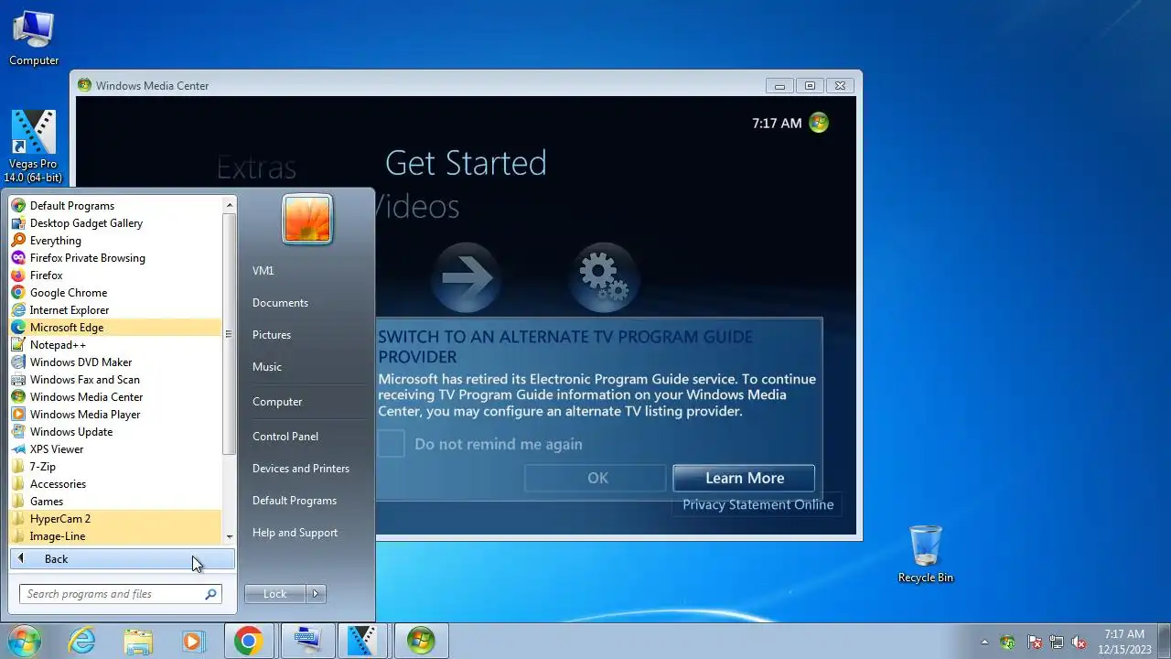Open Computer from the Start menu right pane
The width and height of the screenshot is (1171, 659).
point(306,402)
